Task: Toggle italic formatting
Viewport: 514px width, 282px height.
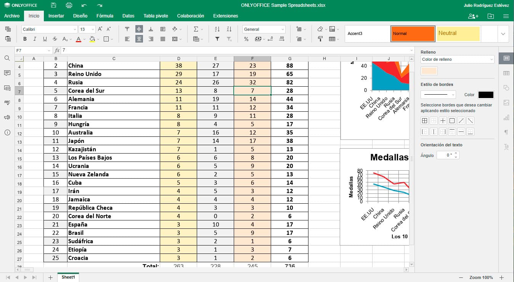Action: pos(35,39)
